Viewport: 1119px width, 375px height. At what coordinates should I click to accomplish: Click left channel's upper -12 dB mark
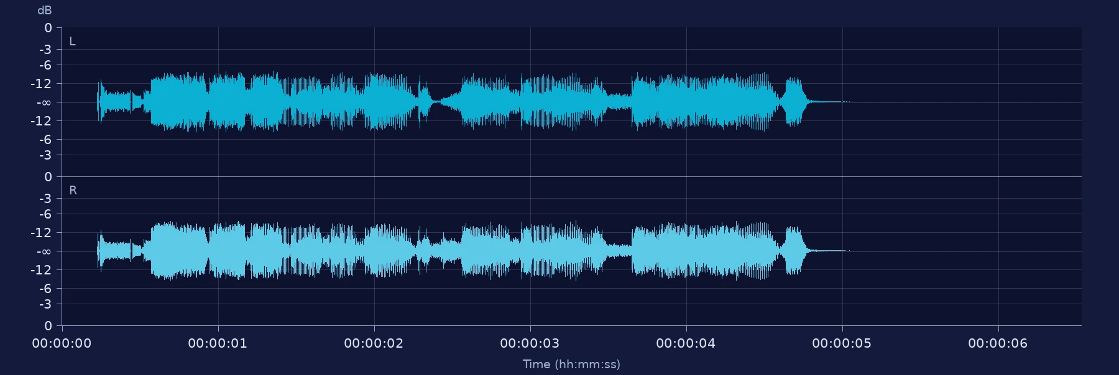pyautogui.click(x=42, y=84)
